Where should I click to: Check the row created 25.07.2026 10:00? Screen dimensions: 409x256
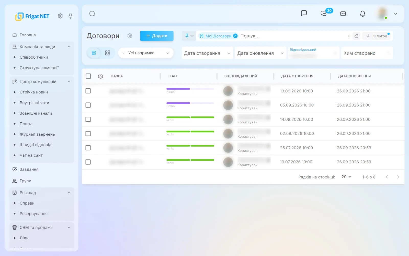tap(88, 148)
